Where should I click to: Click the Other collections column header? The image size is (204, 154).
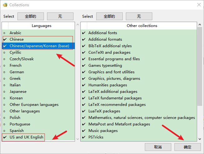pos(142,26)
